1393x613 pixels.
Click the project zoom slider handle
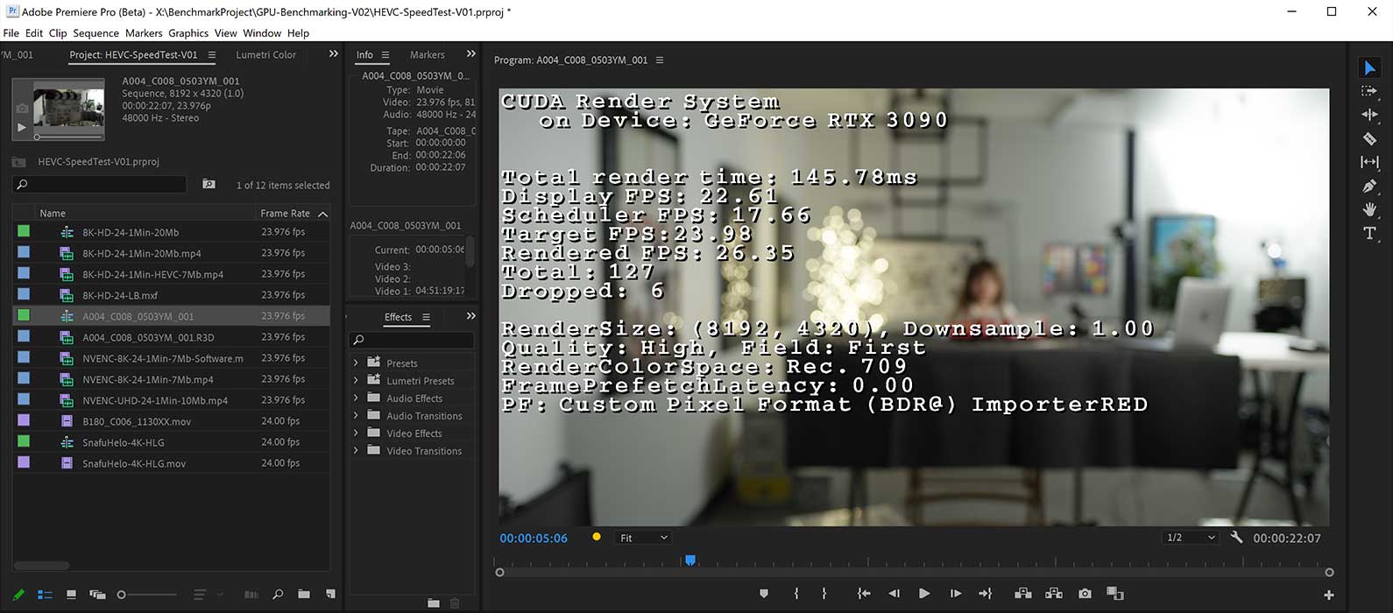(122, 595)
